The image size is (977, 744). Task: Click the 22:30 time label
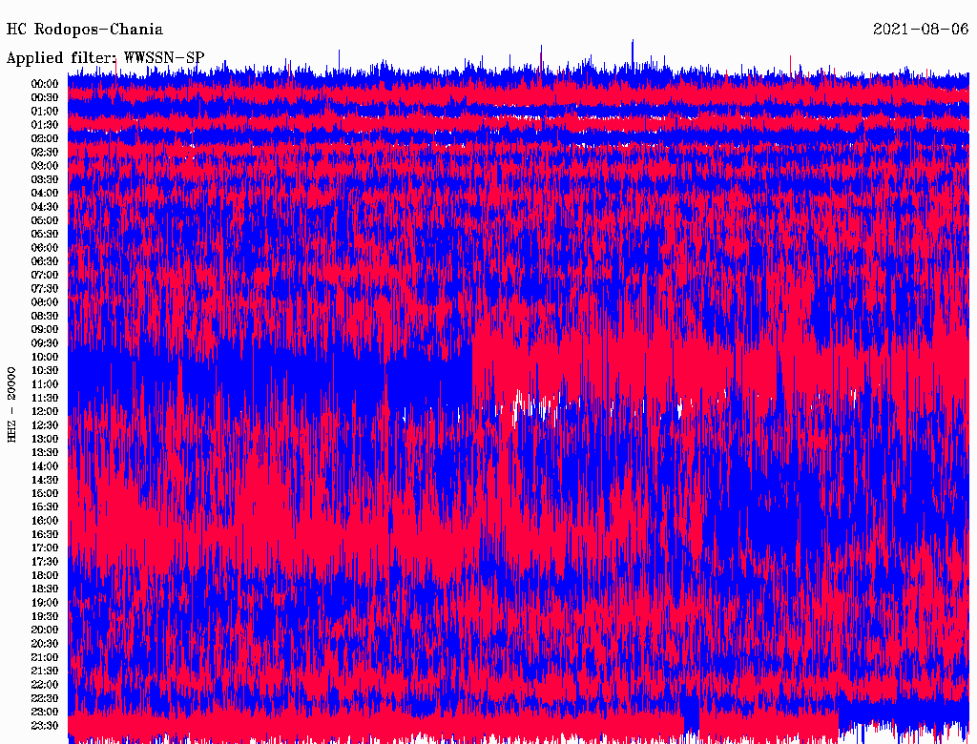(x=45, y=698)
